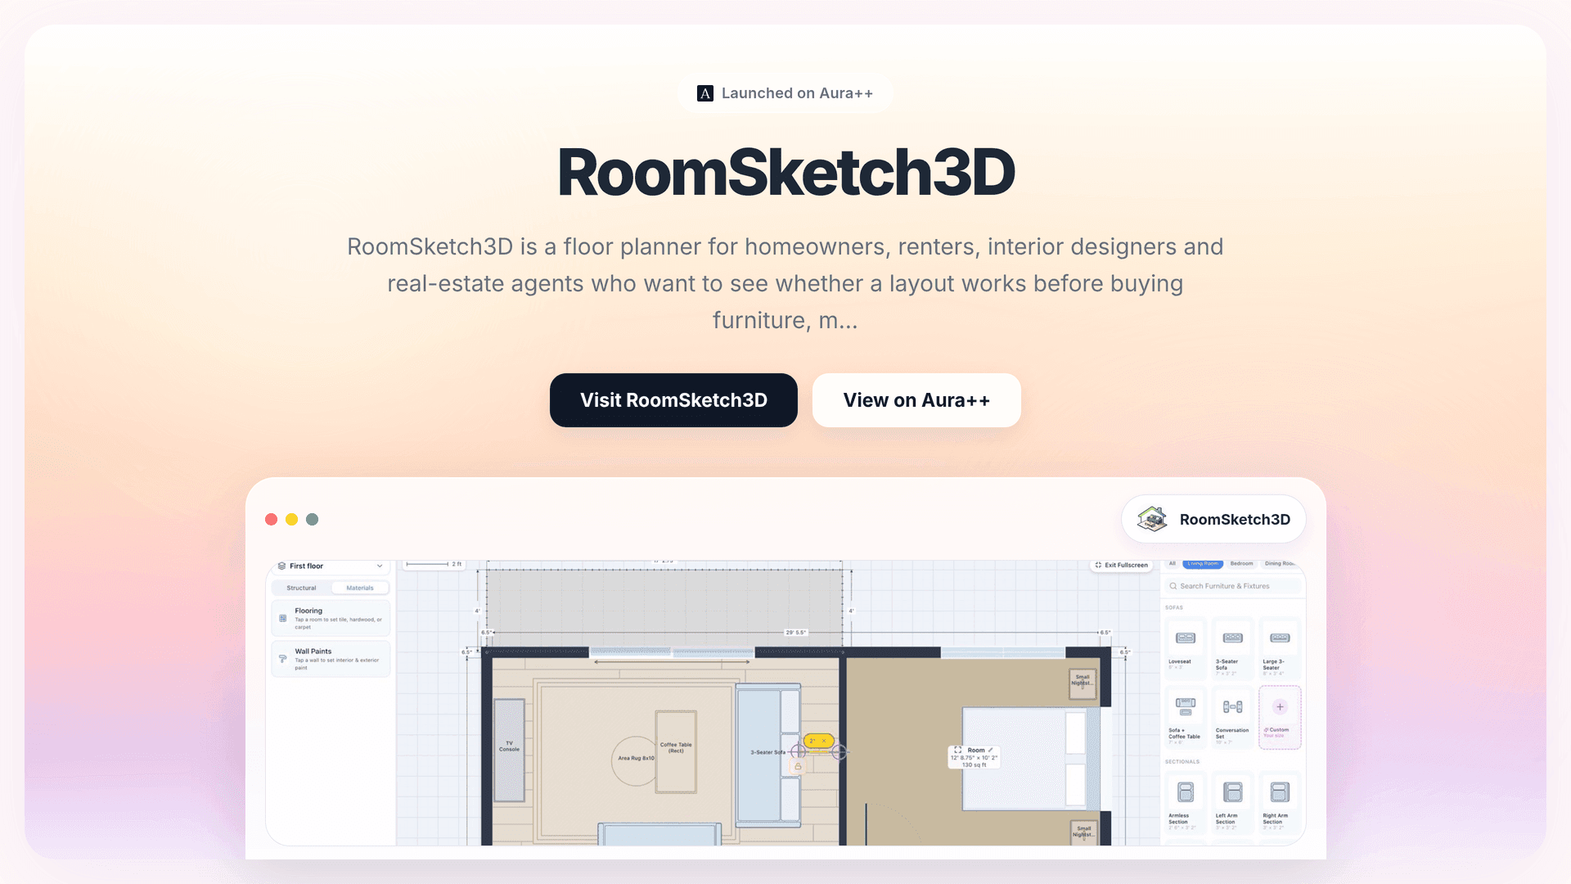Select the Coffee Table (Rect) on the plan
The width and height of the screenshot is (1571, 884).
coord(676,751)
